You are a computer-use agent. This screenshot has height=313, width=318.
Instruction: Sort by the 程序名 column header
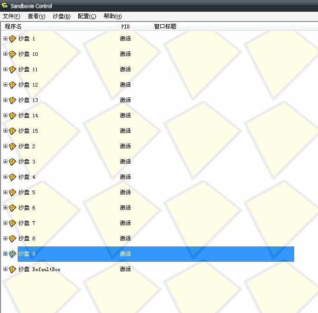[x=59, y=27]
